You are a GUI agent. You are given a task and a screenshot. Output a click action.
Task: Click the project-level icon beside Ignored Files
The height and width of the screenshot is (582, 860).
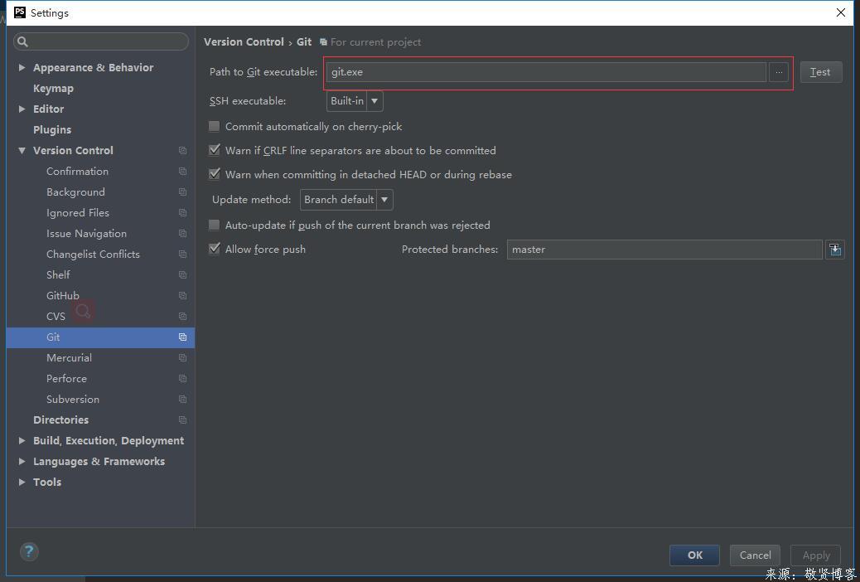tap(182, 213)
